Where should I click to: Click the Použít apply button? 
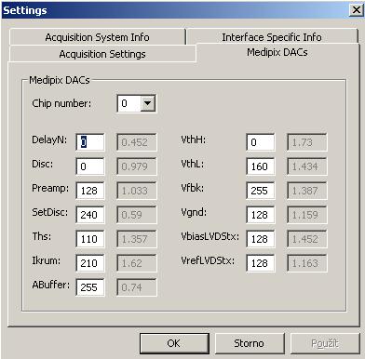click(x=325, y=343)
